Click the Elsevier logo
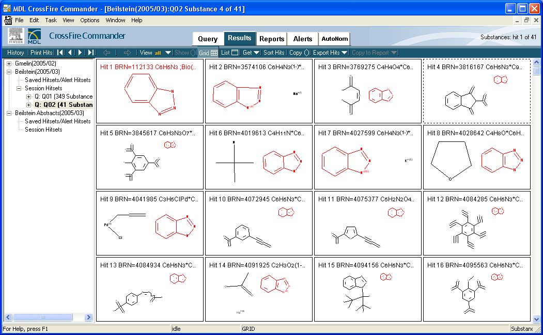Screen dimensions: 543x335 click(15, 36)
